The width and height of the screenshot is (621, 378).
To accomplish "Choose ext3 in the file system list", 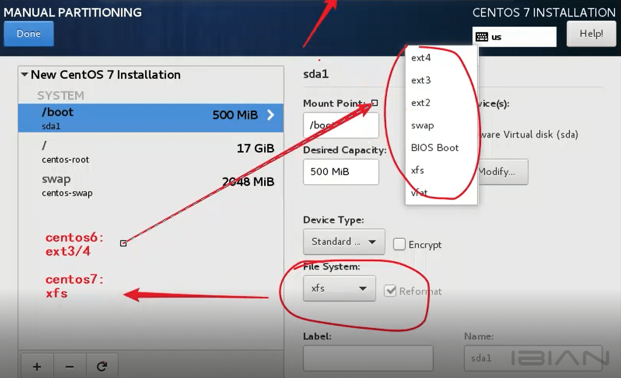I will [x=421, y=81].
